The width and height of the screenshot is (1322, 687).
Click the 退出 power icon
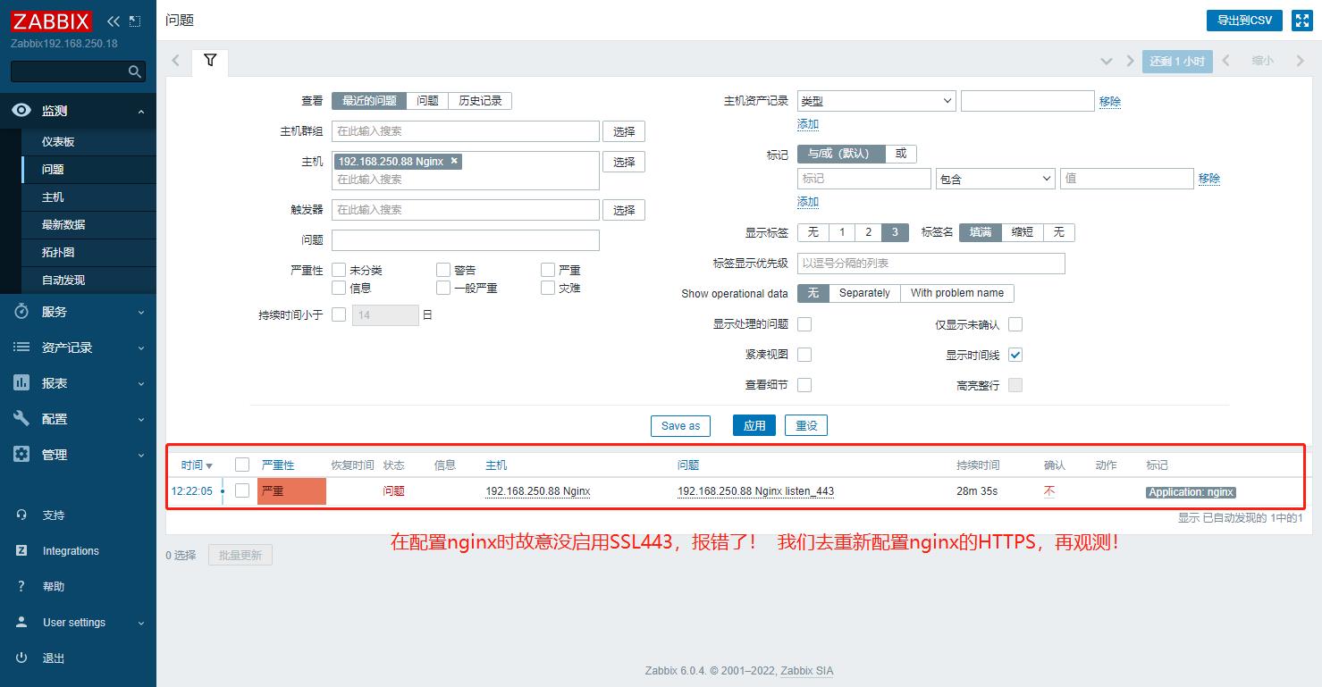(21, 658)
